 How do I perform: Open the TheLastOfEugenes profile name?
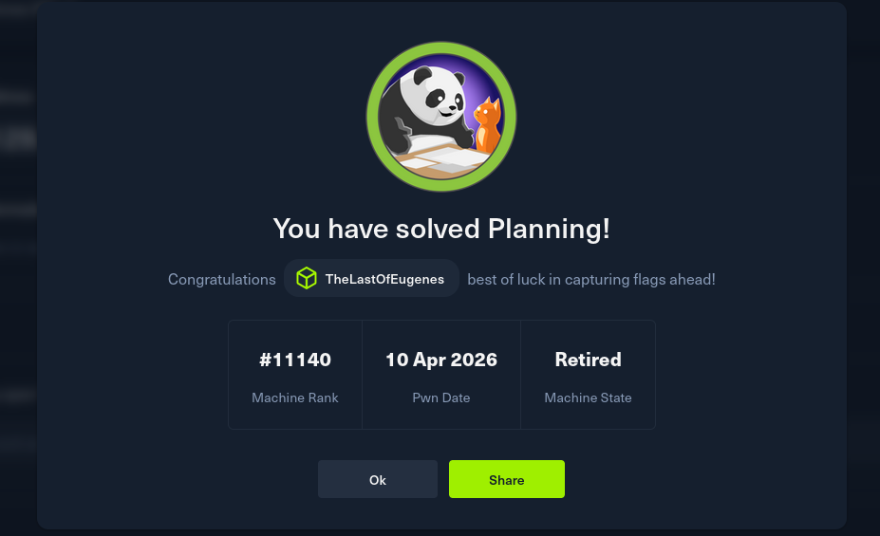[384, 279]
